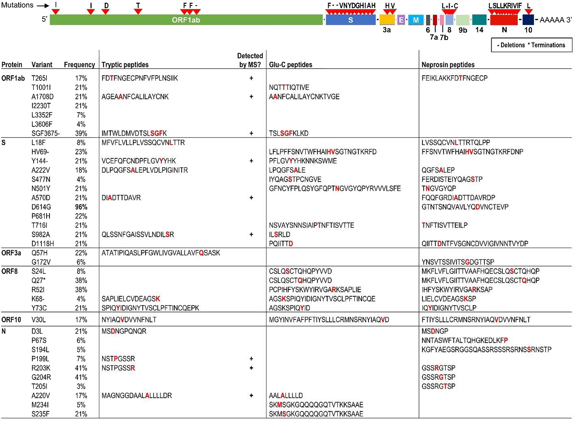Click the plus sign for T265I row
The width and height of the screenshot is (575, 422).
coord(251,78)
